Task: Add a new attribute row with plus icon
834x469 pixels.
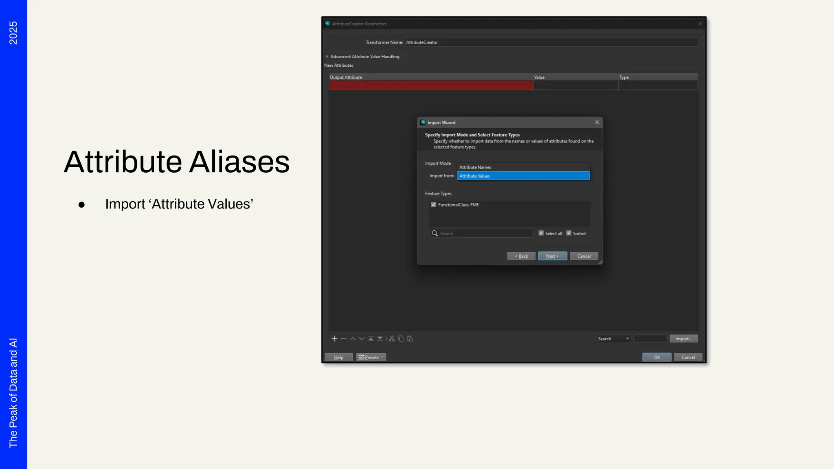Action: coord(334,339)
